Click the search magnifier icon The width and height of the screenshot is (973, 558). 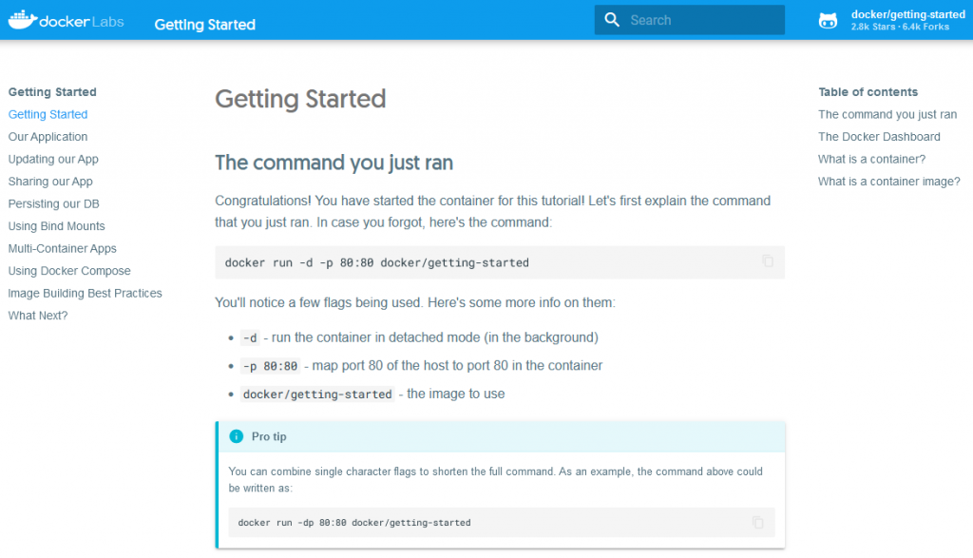tap(612, 20)
